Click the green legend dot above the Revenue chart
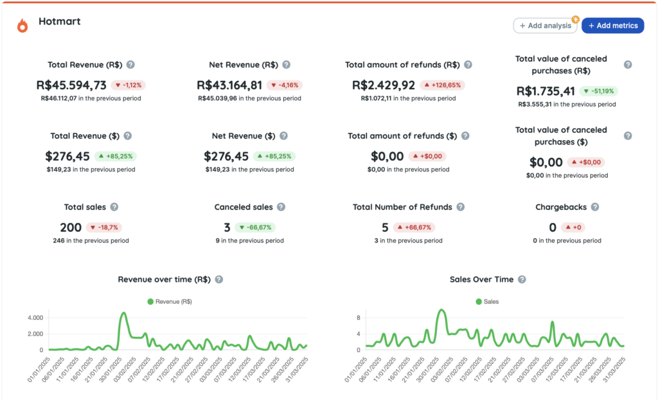 [150, 301]
